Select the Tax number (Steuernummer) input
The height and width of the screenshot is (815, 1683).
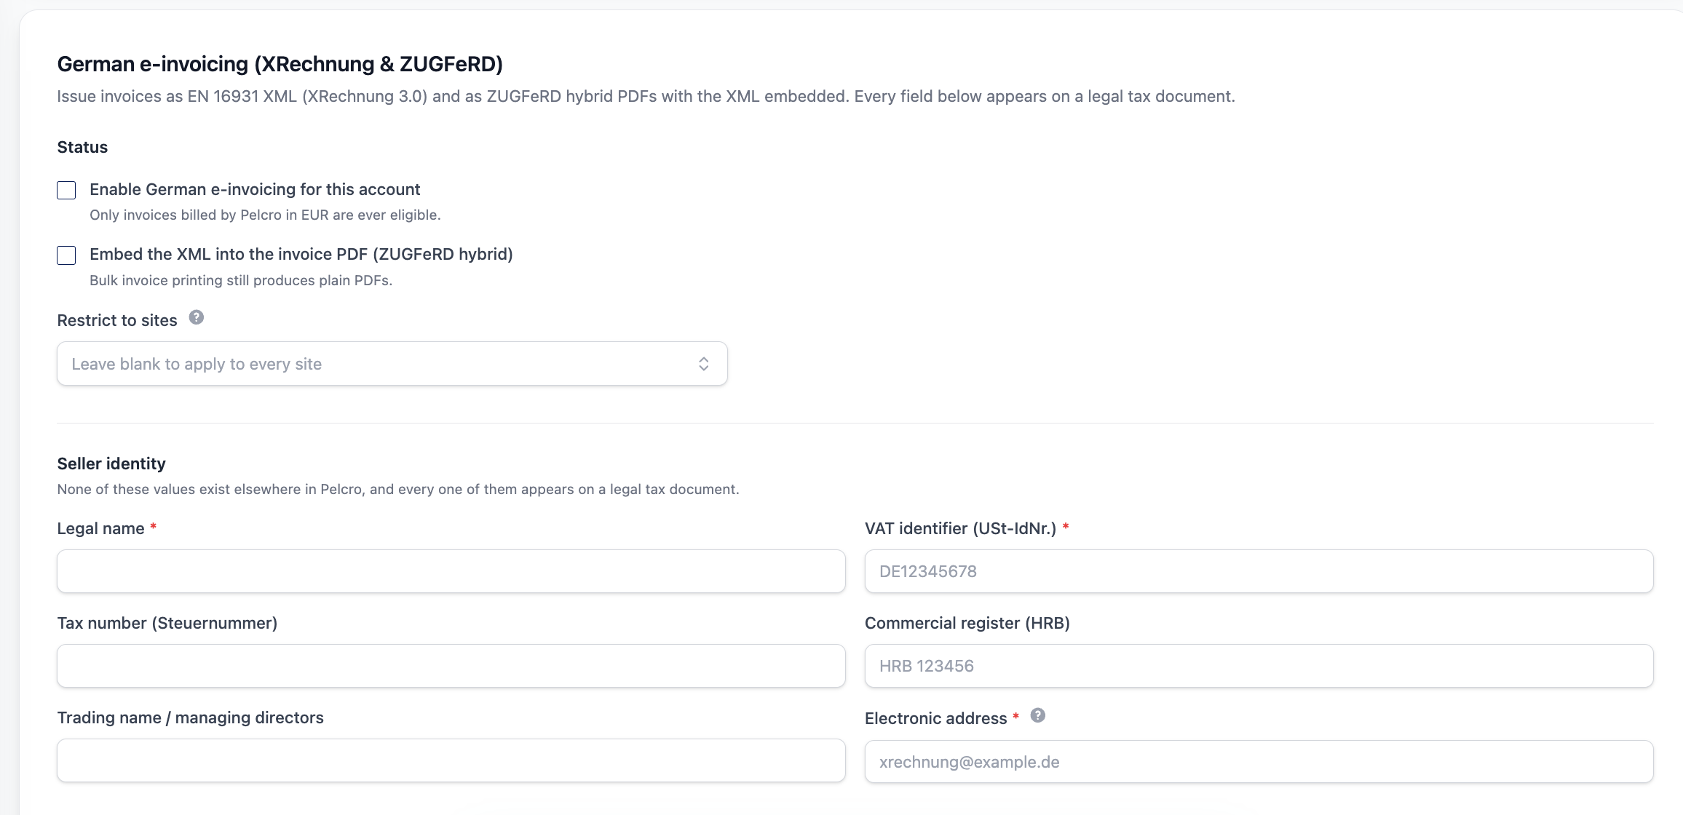point(451,666)
